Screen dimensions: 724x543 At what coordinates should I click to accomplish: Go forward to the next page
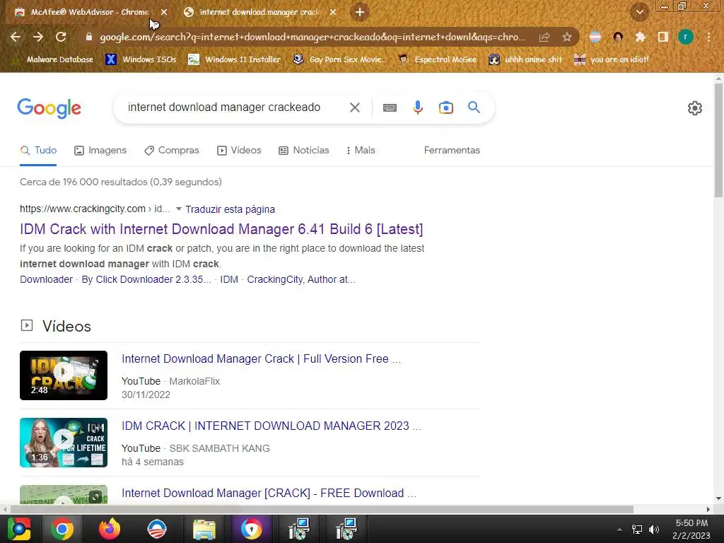coord(38,37)
